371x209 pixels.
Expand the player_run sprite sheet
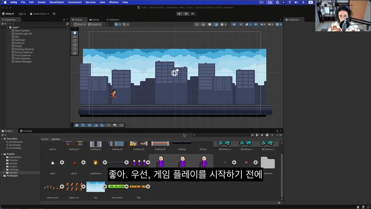pos(84,187)
